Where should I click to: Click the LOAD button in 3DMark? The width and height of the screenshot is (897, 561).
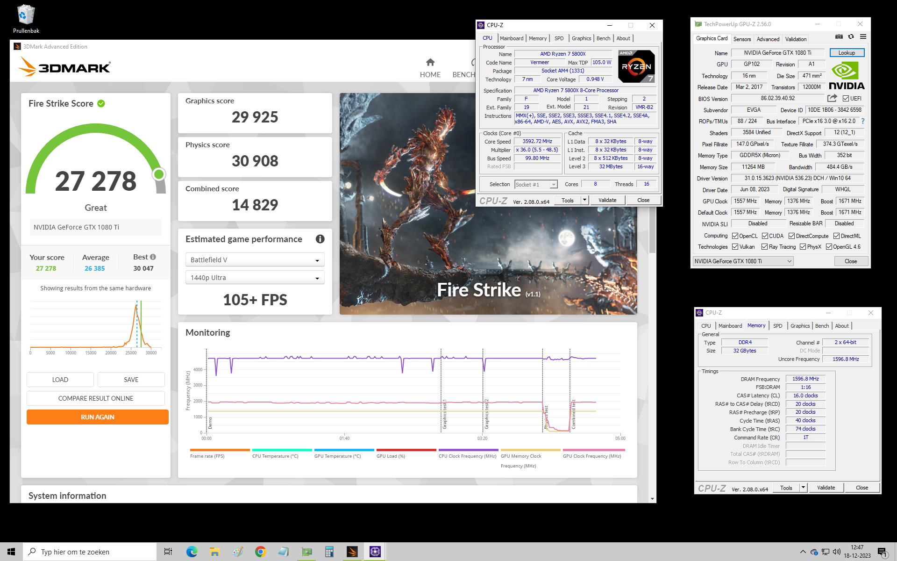60,380
